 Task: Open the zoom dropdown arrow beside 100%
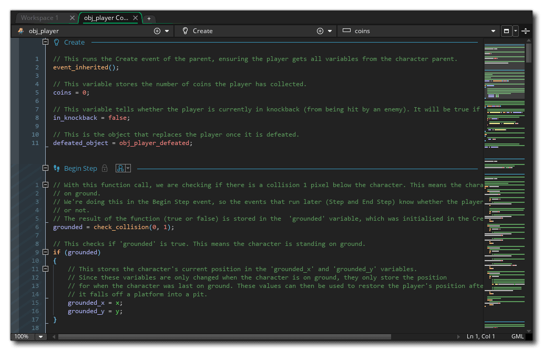41,336
